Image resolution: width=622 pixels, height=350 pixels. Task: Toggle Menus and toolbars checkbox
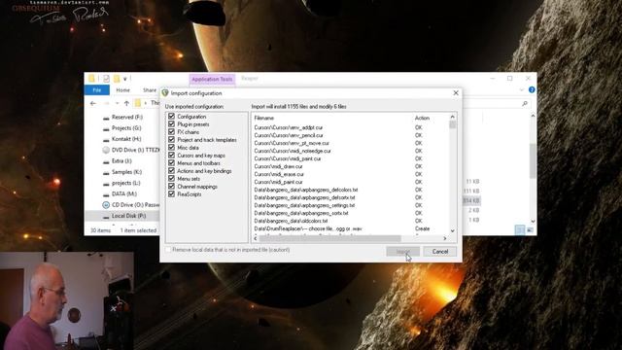pos(171,162)
